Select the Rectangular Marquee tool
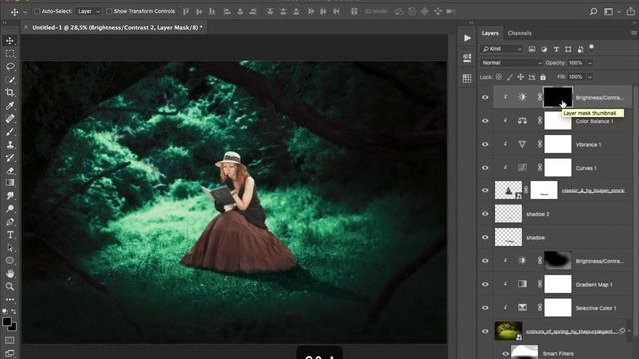This screenshot has width=639, height=359. click(x=10, y=53)
